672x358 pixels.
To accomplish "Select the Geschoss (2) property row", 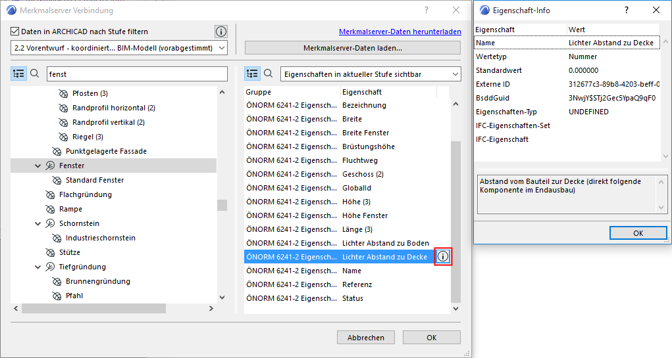I will coord(347,174).
